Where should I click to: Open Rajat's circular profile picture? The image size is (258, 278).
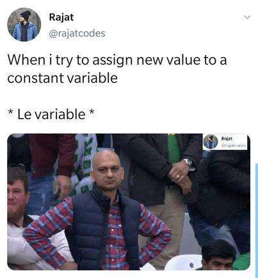tap(24, 24)
